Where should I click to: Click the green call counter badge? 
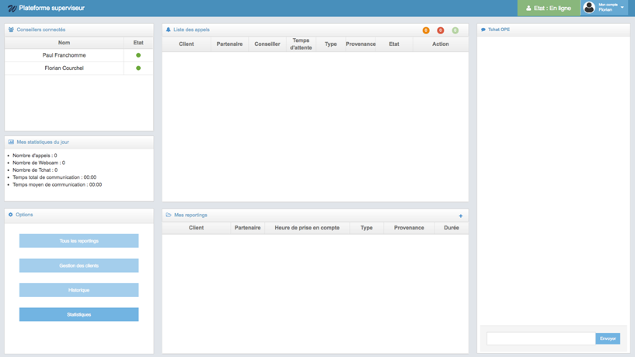coord(455,30)
